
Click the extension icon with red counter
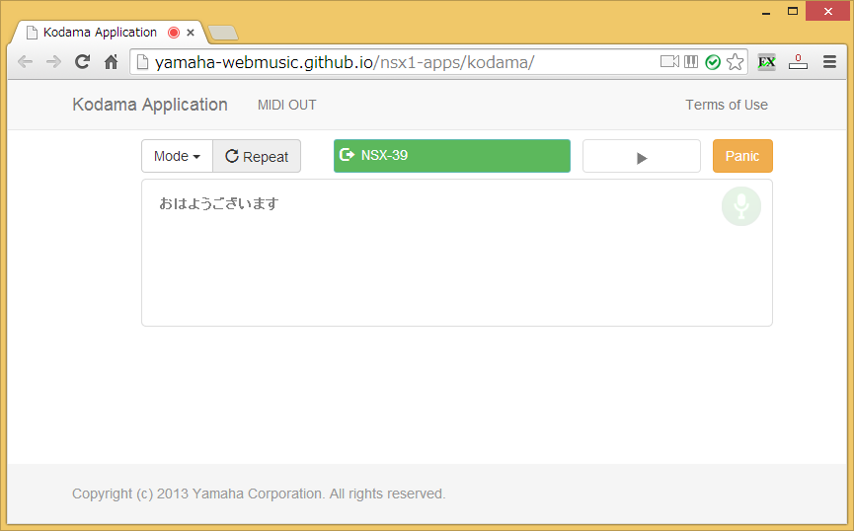(x=798, y=61)
